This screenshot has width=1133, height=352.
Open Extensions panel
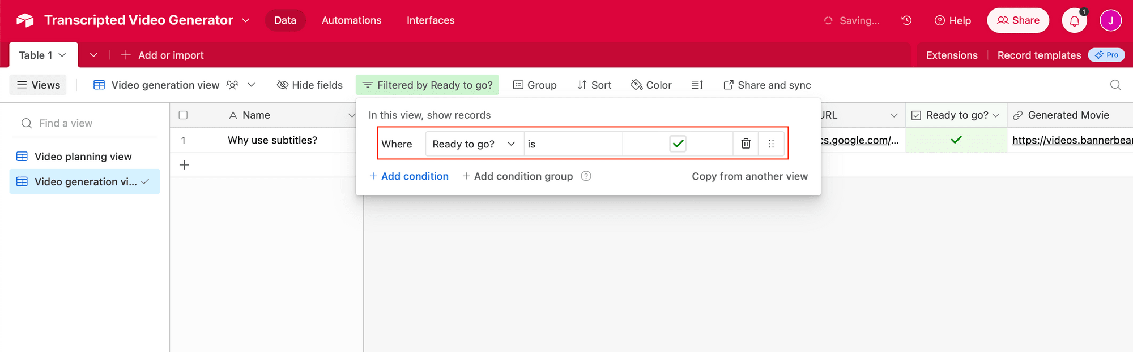click(952, 55)
